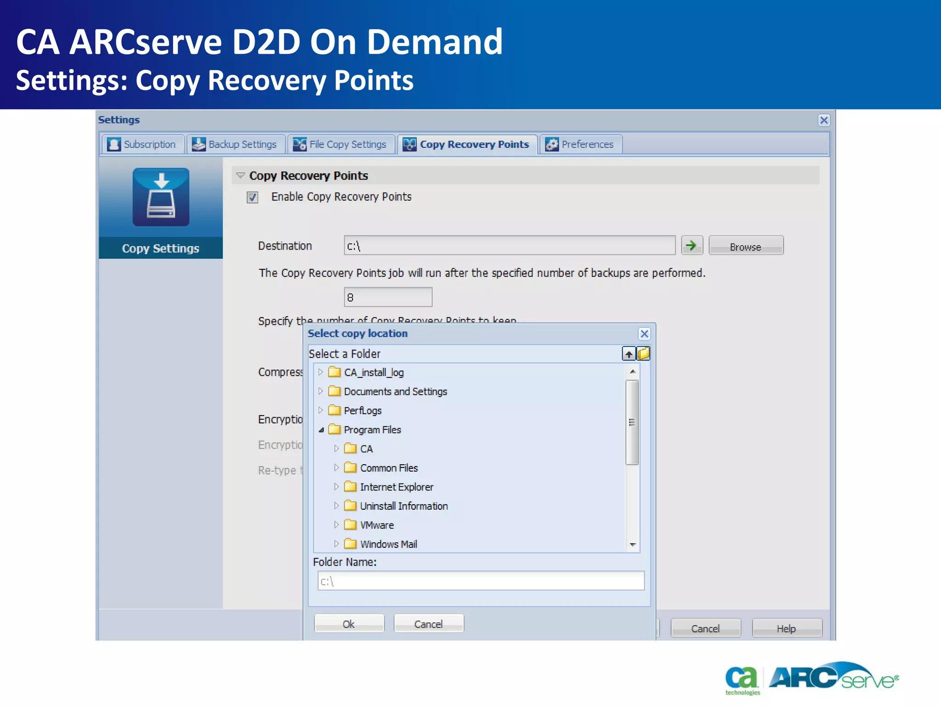Toggle Enable Copy Recovery Points checkbox
Screen dimensions: 941x706
[252, 197]
